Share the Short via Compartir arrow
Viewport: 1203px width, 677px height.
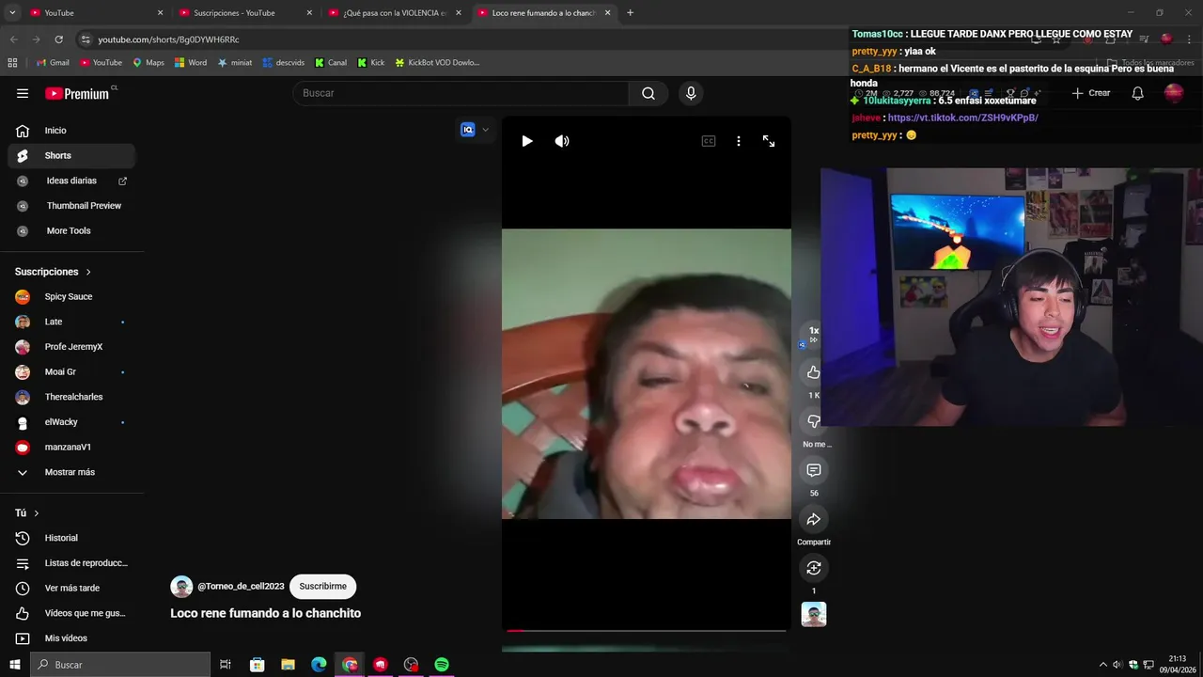(x=814, y=519)
